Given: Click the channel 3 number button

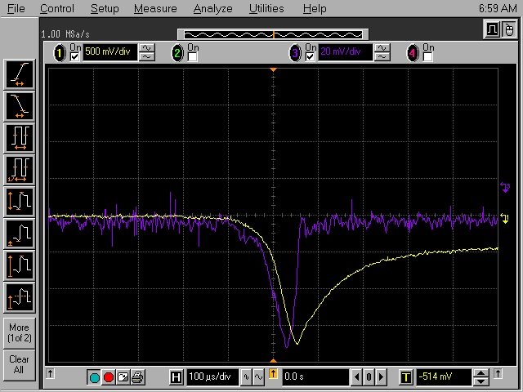Looking at the screenshot, I should pos(295,53).
